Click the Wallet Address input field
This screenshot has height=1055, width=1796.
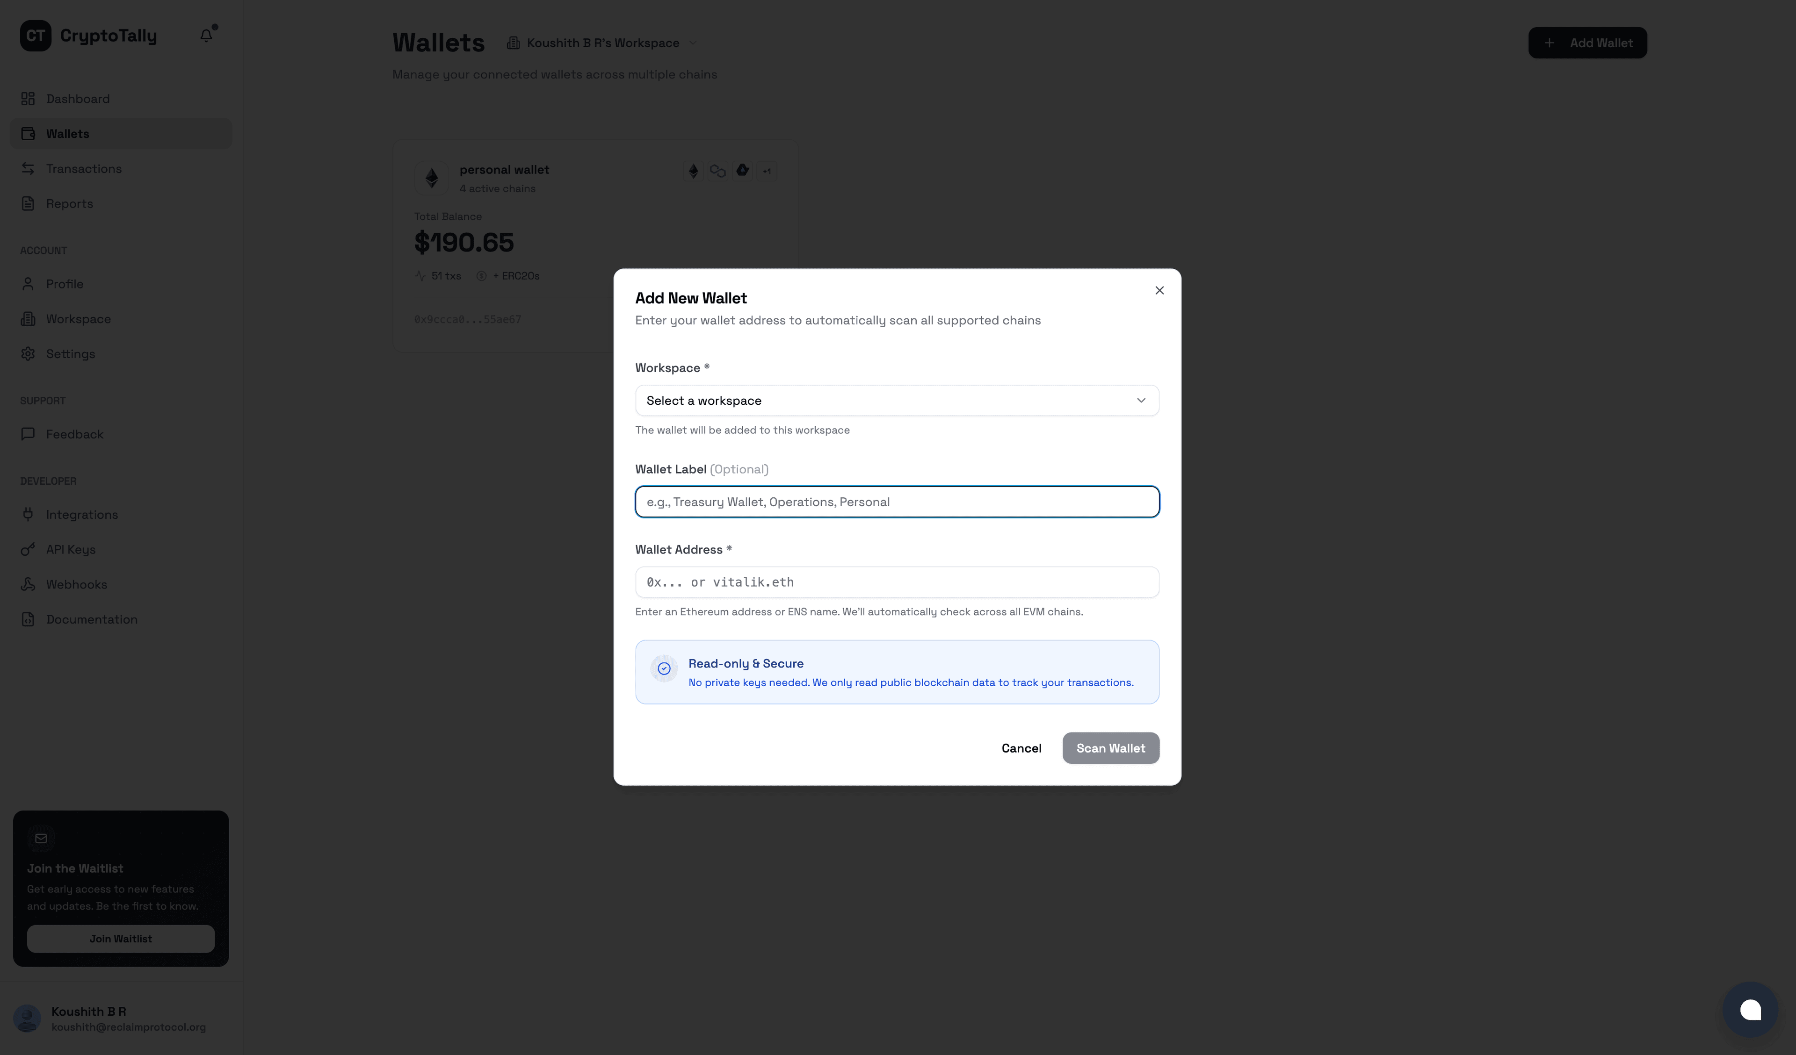coord(897,582)
